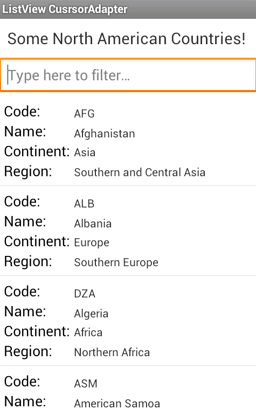Tap the Continent label in Albania row
Image resolution: width=256 pixels, height=409 pixels.
pos(37,241)
